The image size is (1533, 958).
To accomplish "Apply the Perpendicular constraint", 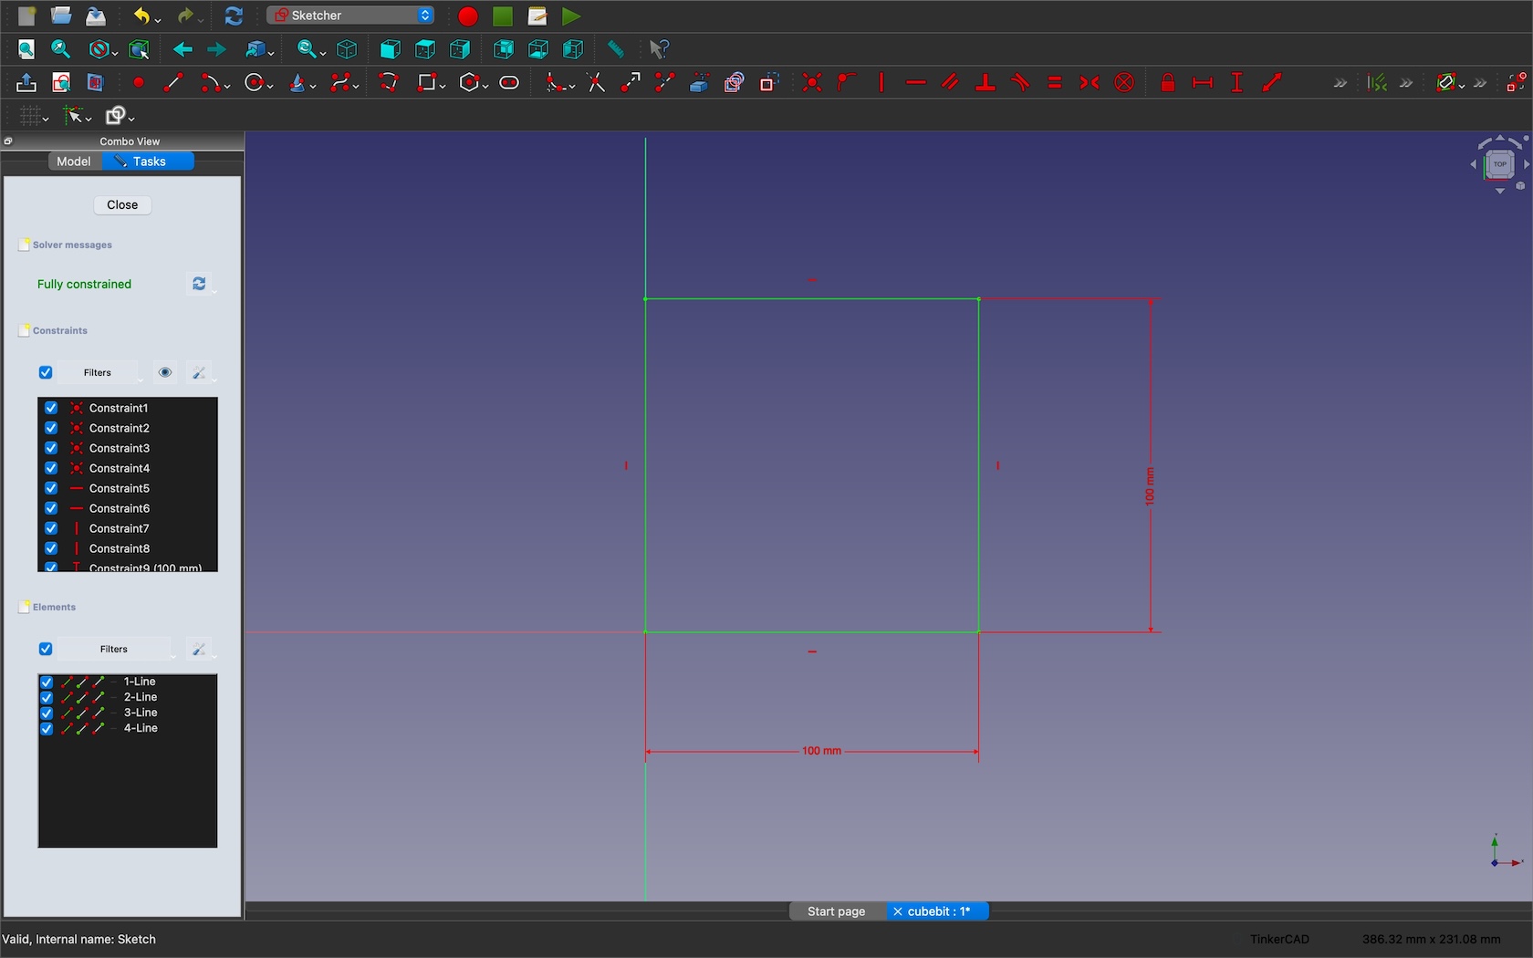I will click(985, 83).
